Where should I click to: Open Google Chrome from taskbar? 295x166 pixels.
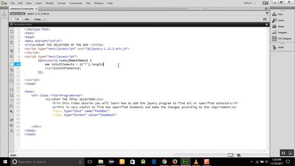pyautogui.click(x=164, y=162)
